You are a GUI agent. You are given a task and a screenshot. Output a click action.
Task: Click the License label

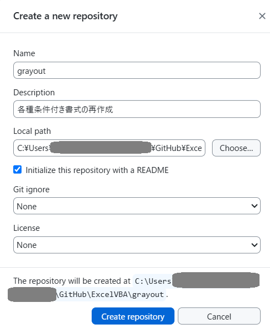[x=27, y=228]
